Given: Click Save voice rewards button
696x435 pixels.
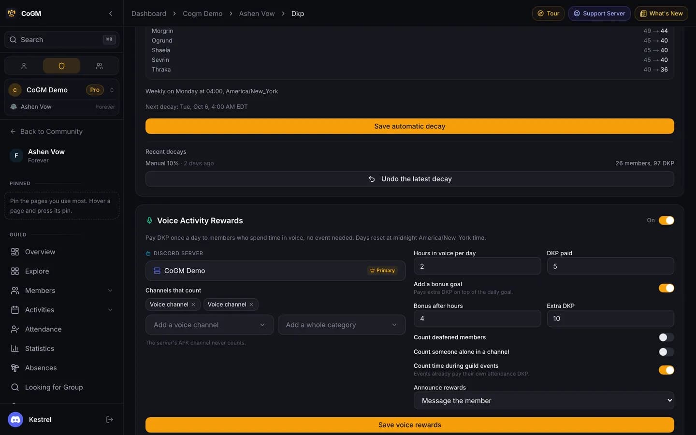Looking at the screenshot, I should (x=409, y=425).
